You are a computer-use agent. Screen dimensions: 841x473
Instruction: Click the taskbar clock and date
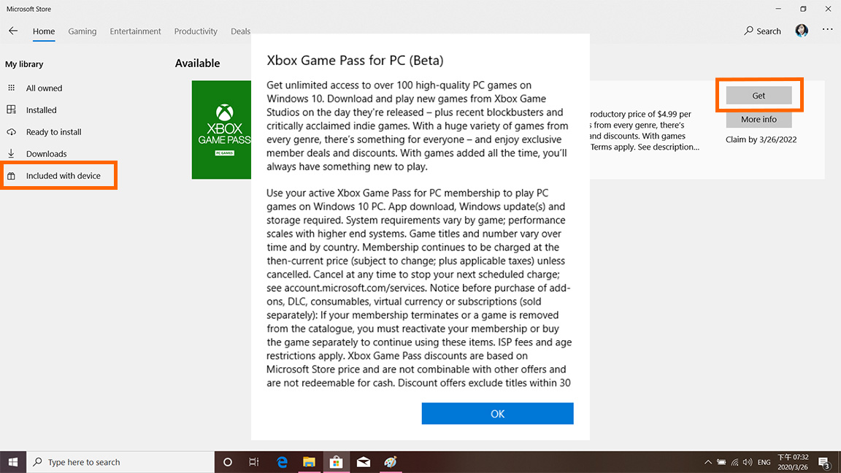pyautogui.click(x=793, y=462)
